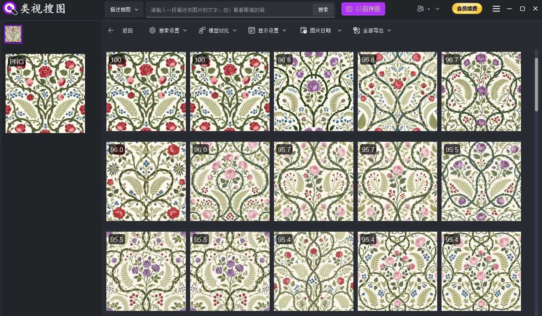Click the camera icon on 以图搜图 button

[349, 8]
